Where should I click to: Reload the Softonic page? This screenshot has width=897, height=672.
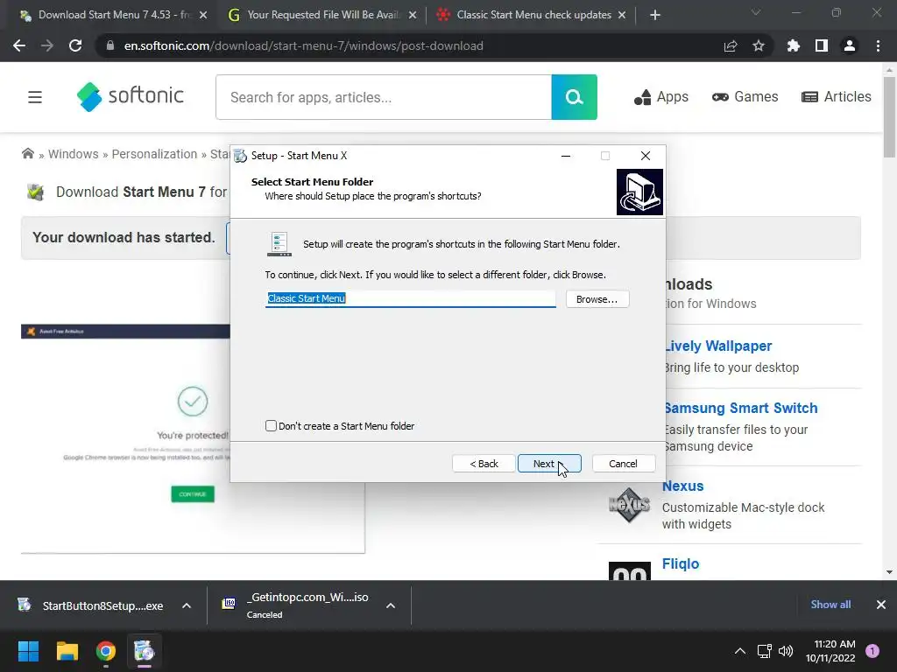point(75,45)
